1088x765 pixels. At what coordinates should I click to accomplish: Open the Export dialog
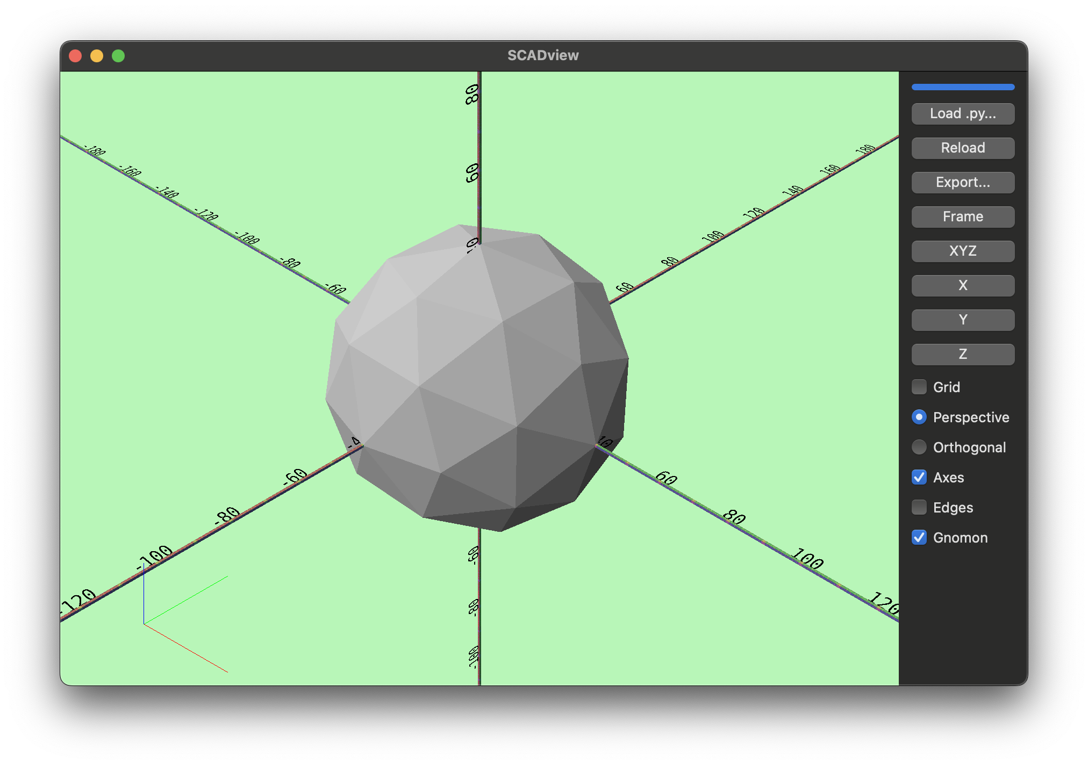click(x=963, y=182)
